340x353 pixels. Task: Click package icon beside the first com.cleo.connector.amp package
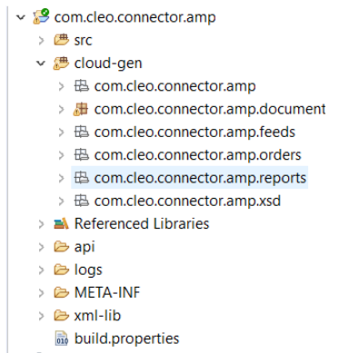click(x=82, y=86)
